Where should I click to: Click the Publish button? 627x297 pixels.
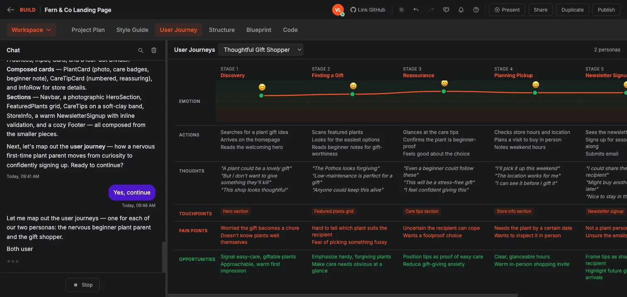(606, 10)
